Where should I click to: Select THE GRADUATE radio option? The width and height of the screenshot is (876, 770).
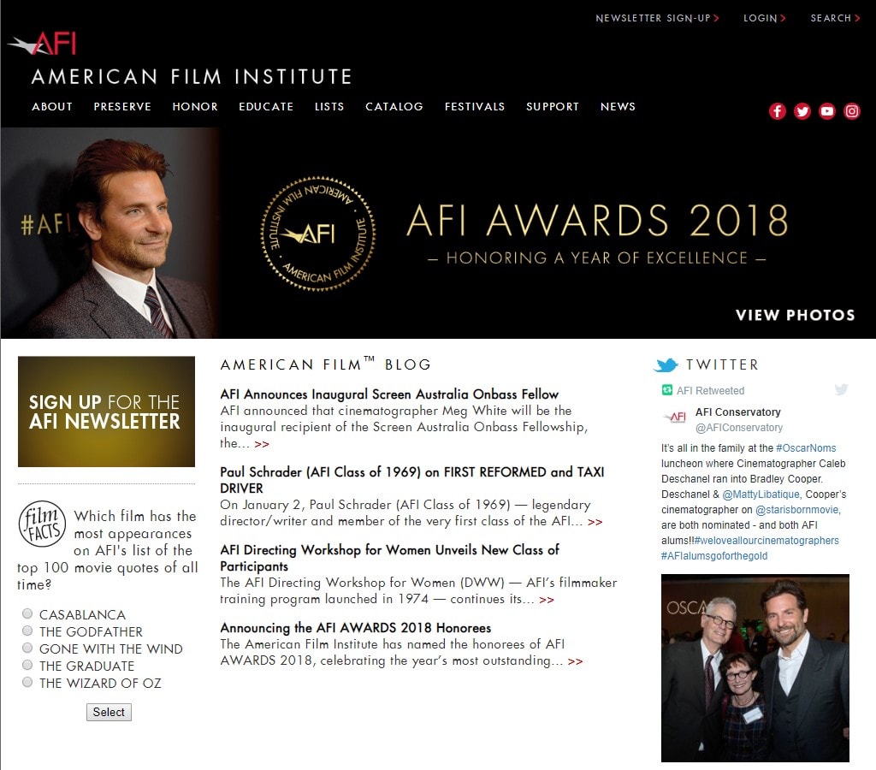pos(27,665)
